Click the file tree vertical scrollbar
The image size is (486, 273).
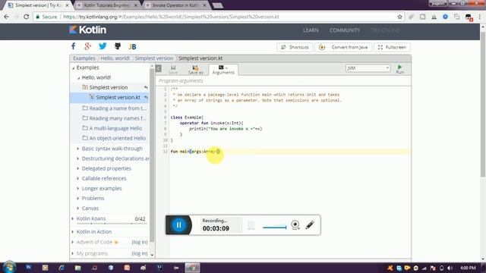coord(152,155)
